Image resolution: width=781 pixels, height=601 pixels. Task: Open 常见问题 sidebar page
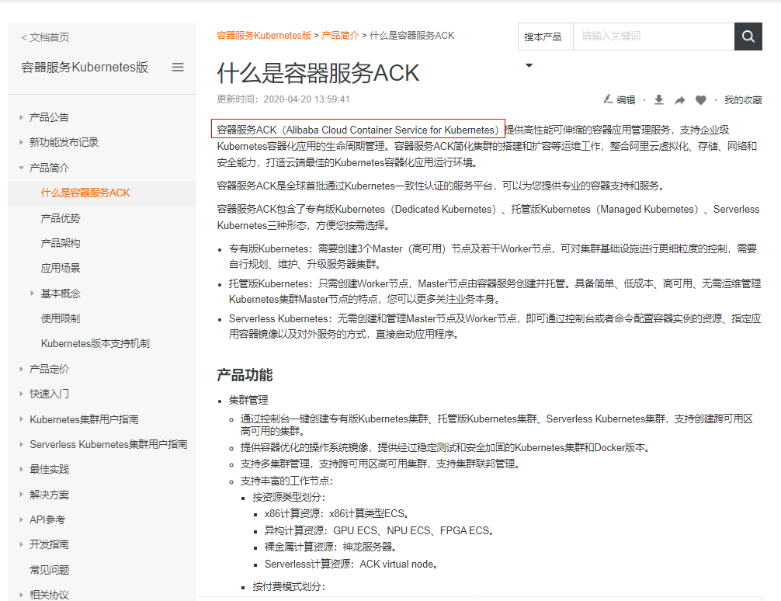click(50, 570)
